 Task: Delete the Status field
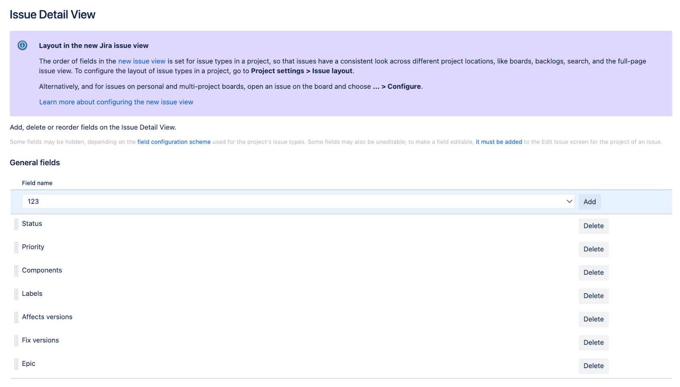(x=593, y=226)
